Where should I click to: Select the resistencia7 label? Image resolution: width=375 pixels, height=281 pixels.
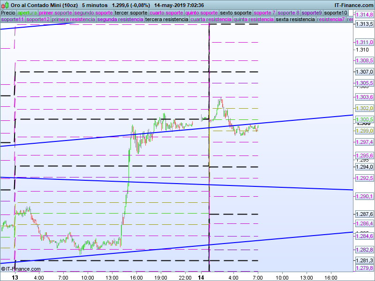(x=331, y=20)
